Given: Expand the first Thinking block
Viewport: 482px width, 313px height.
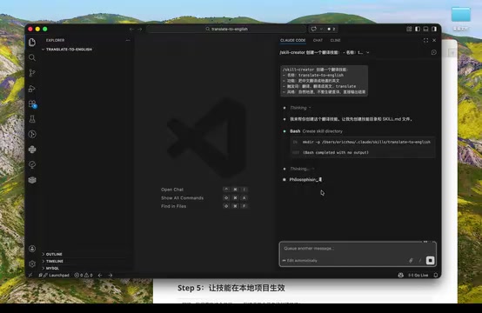Looking at the screenshot, I should [300, 108].
